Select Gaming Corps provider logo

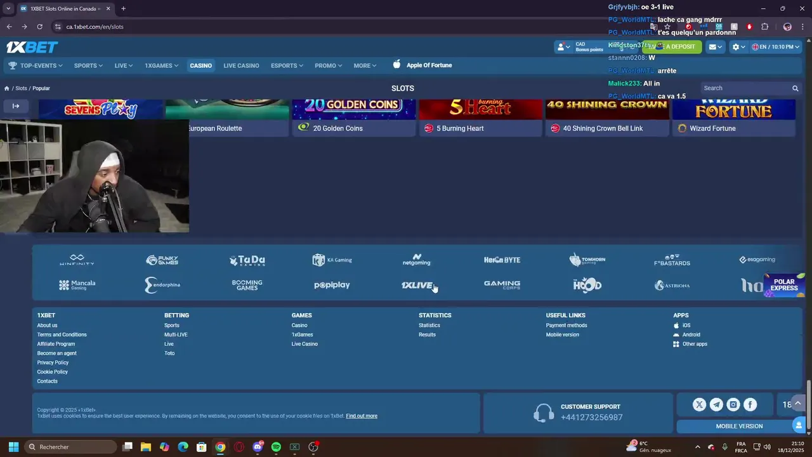tap(502, 285)
